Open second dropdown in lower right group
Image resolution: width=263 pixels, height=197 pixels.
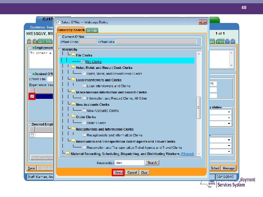point(229,146)
